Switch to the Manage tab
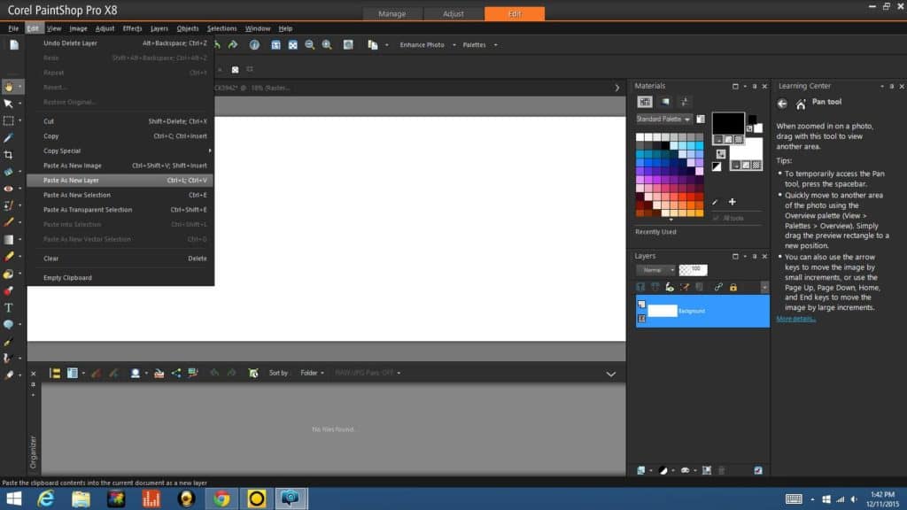 [391, 14]
